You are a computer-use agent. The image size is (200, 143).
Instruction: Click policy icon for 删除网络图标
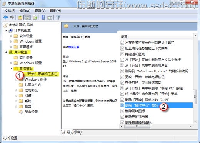[x=122, y=111]
